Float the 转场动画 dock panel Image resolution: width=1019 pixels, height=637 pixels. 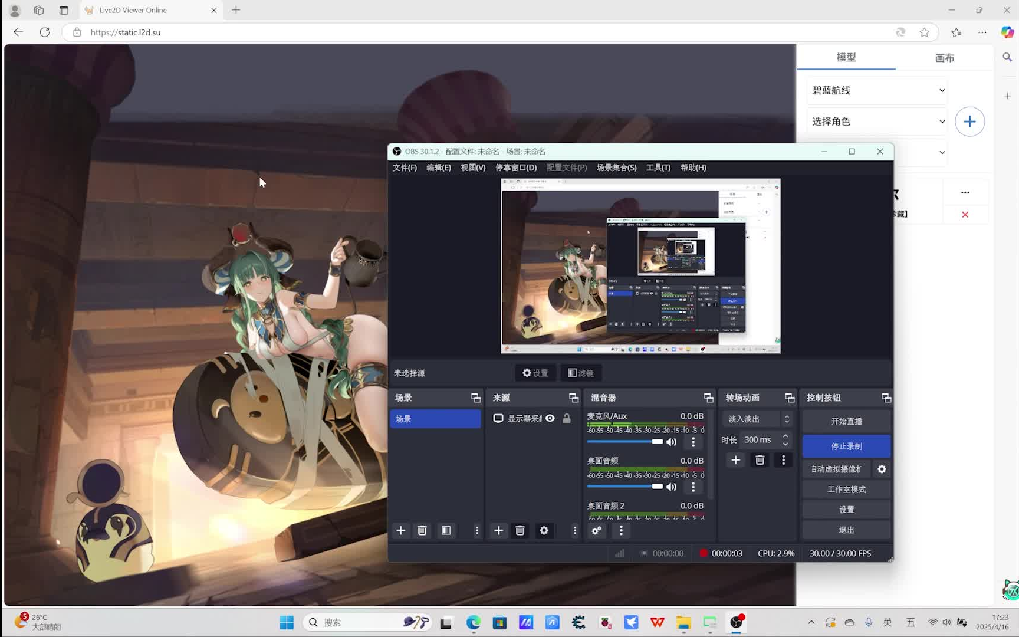(790, 398)
